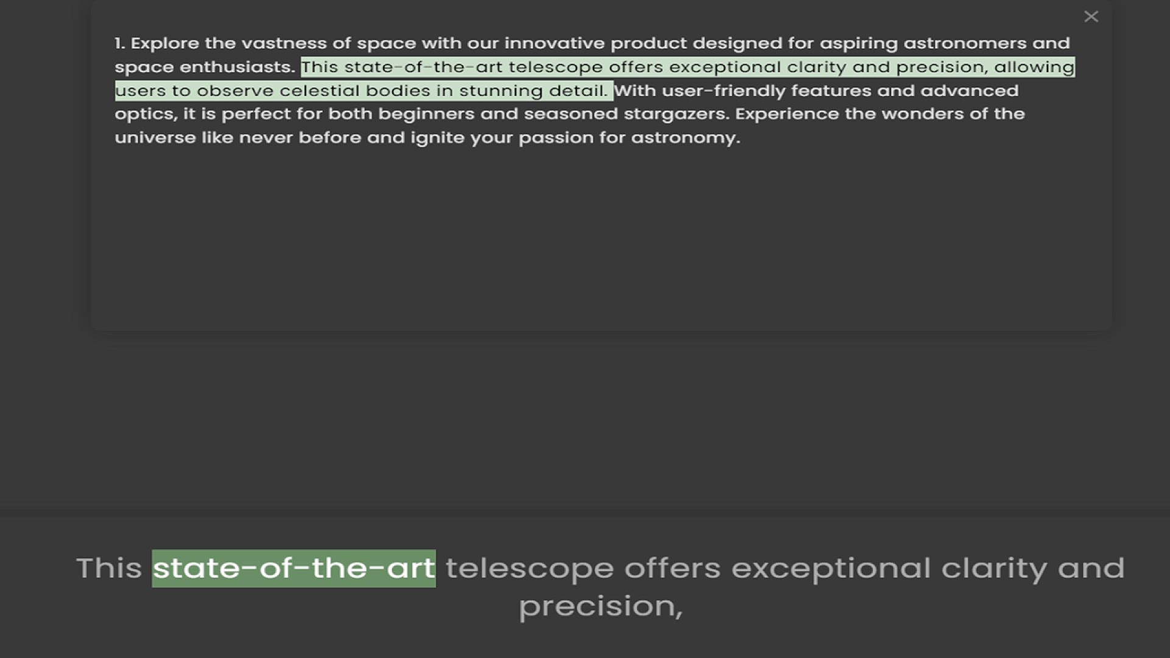
Task: Click the word 'Explore' in the paragraph
Action: [x=165, y=43]
